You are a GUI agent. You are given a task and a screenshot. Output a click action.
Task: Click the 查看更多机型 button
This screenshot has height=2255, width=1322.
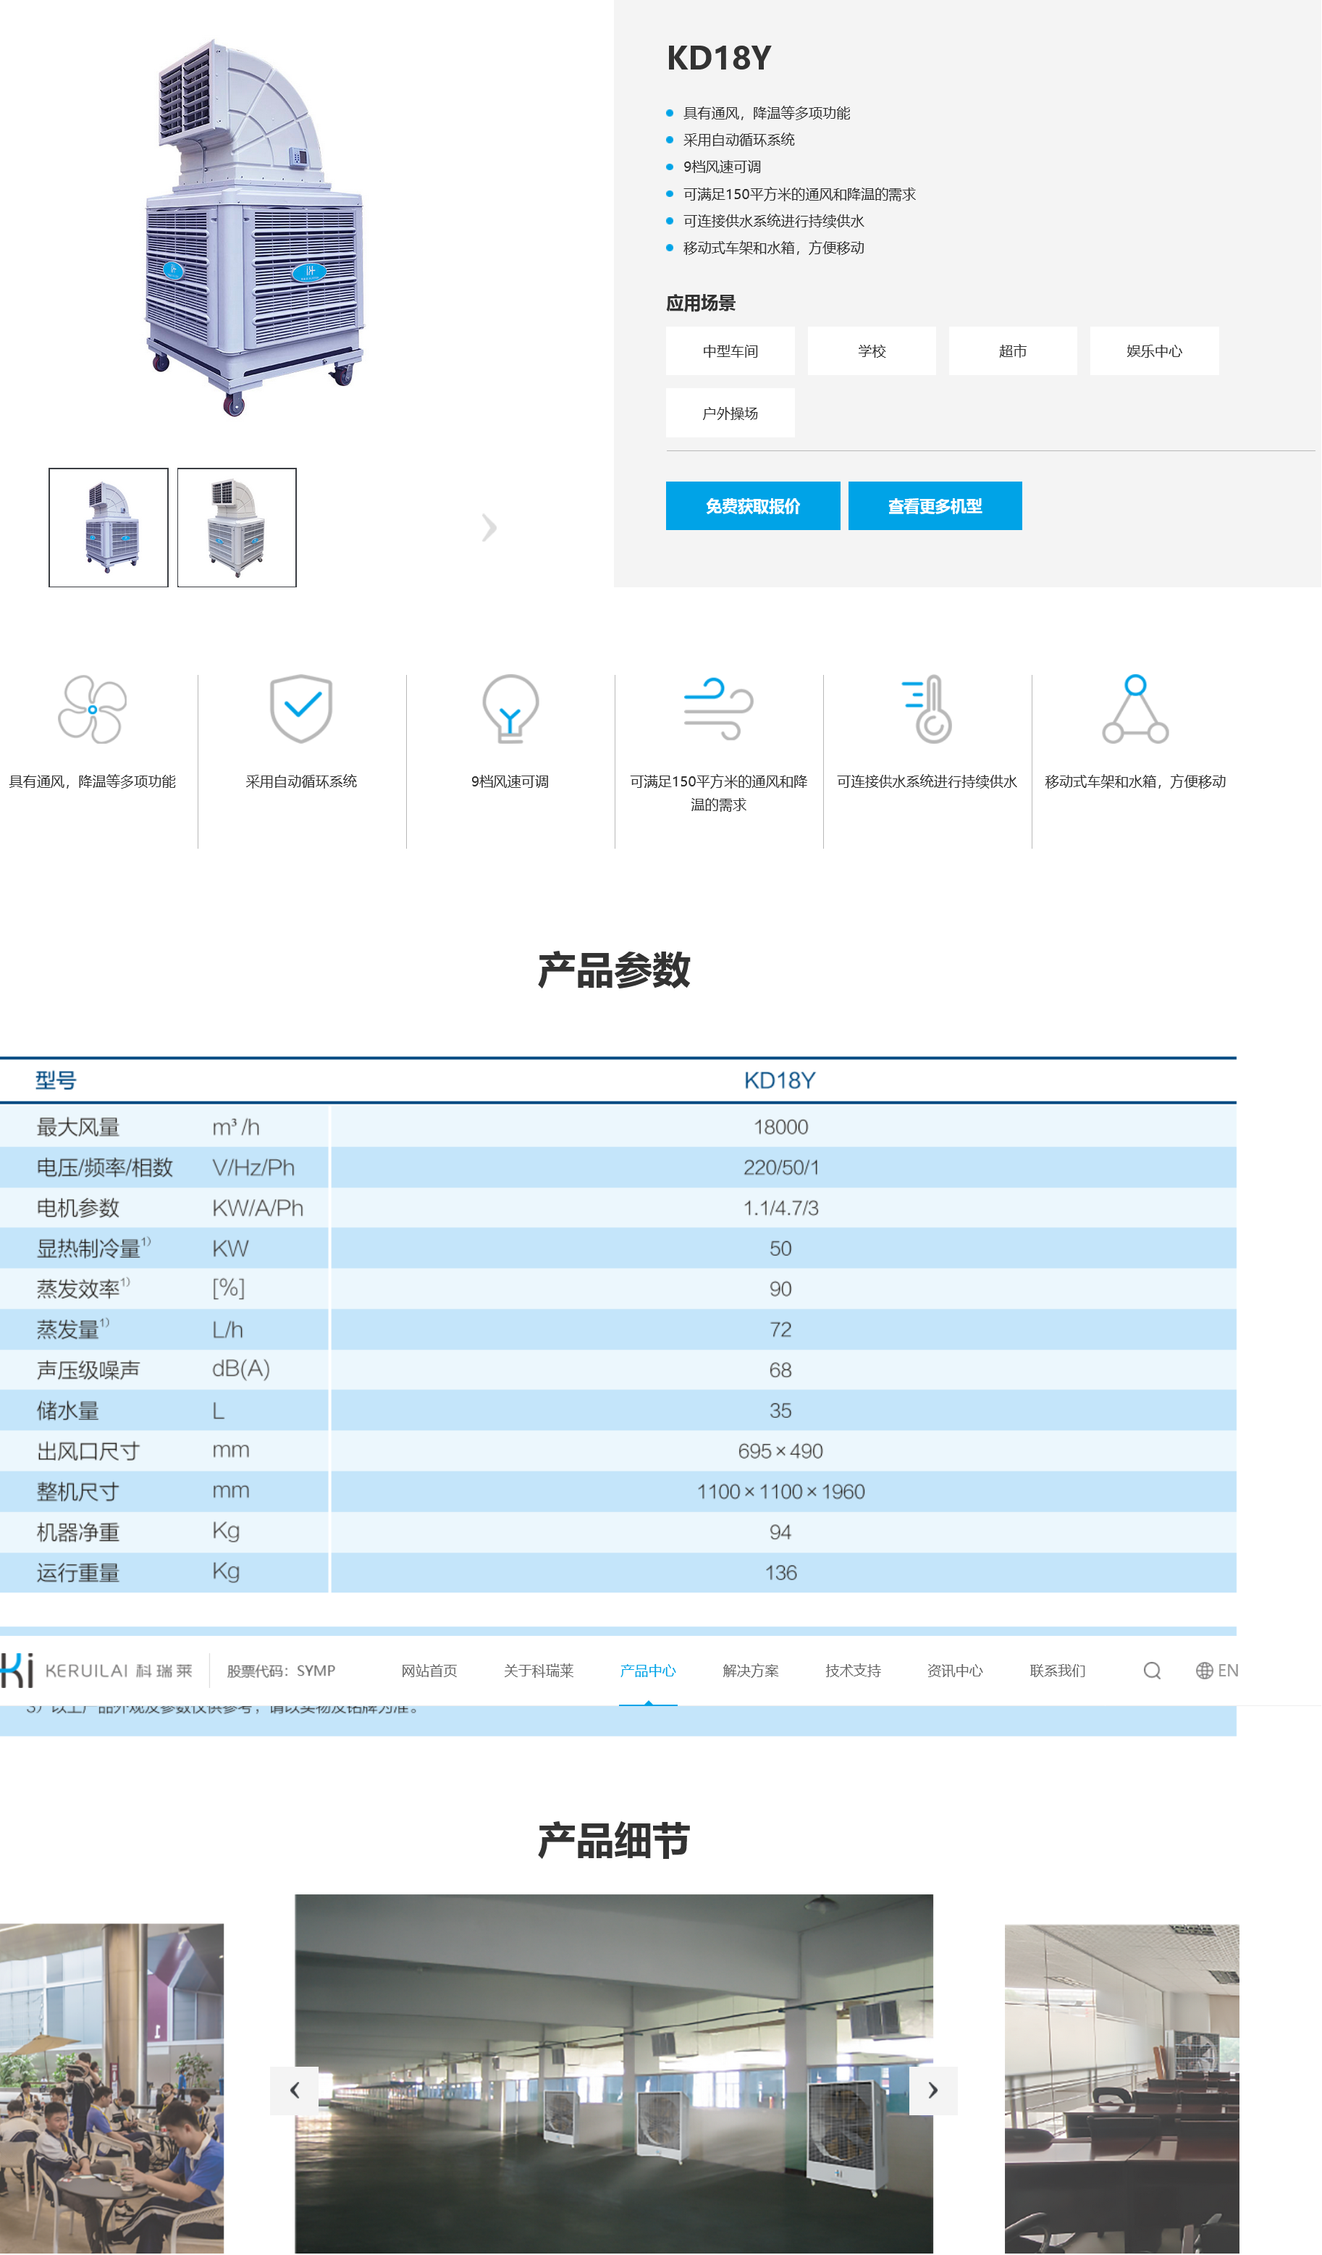tap(935, 506)
